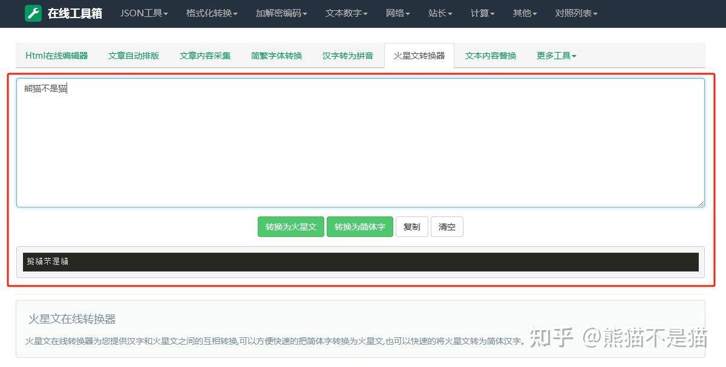Expand the 格式化转换 dropdown menu

(x=212, y=13)
